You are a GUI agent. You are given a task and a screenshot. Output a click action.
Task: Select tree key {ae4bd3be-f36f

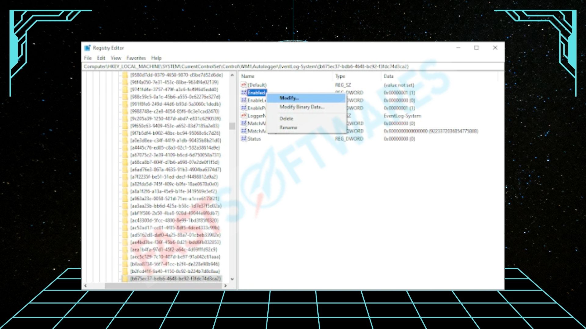coord(175,242)
